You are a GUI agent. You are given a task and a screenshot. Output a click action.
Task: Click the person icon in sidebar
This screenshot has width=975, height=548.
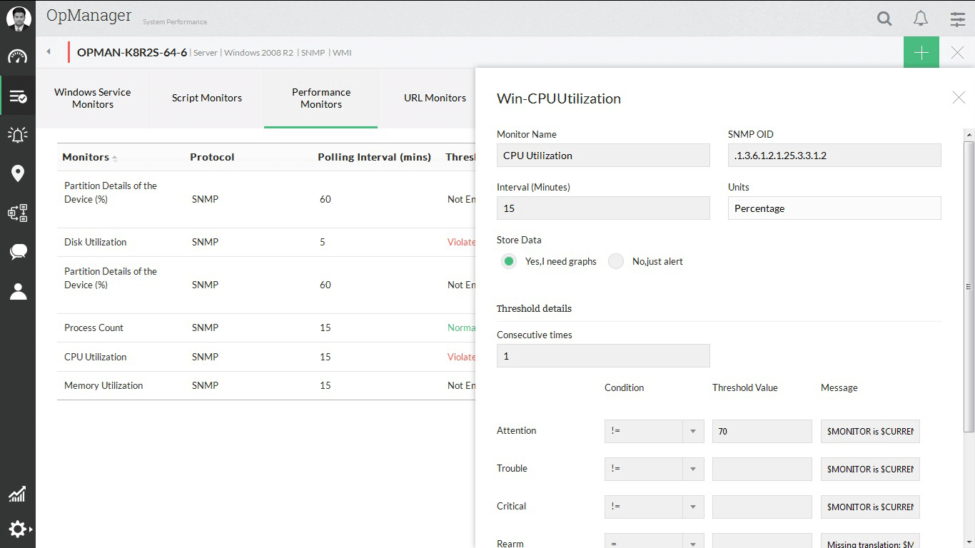coord(18,291)
